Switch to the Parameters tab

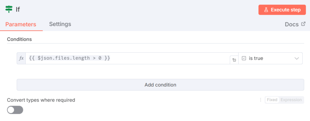tap(21, 24)
